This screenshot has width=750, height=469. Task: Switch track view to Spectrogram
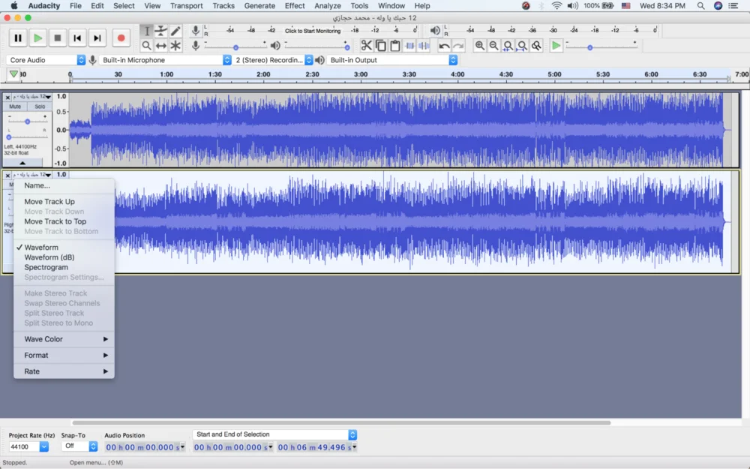pyautogui.click(x=64, y=268)
